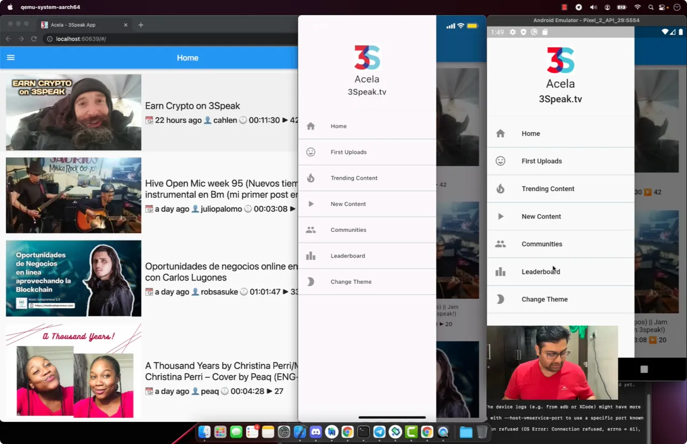The width and height of the screenshot is (687, 444).
Task: Close the Acela - 3Speak App tab
Action: (x=126, y=25)
